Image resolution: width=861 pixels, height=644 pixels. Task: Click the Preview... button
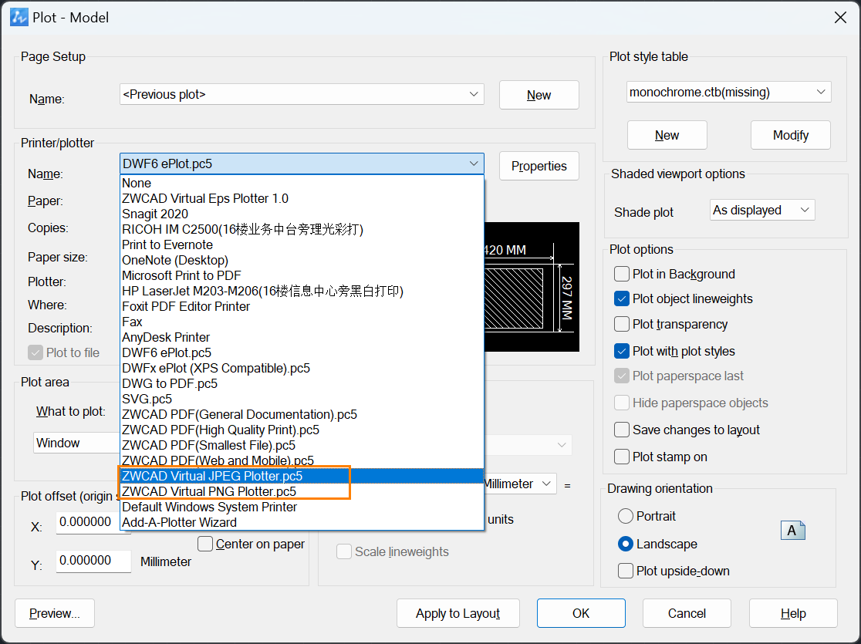click(x=54, y=613)
